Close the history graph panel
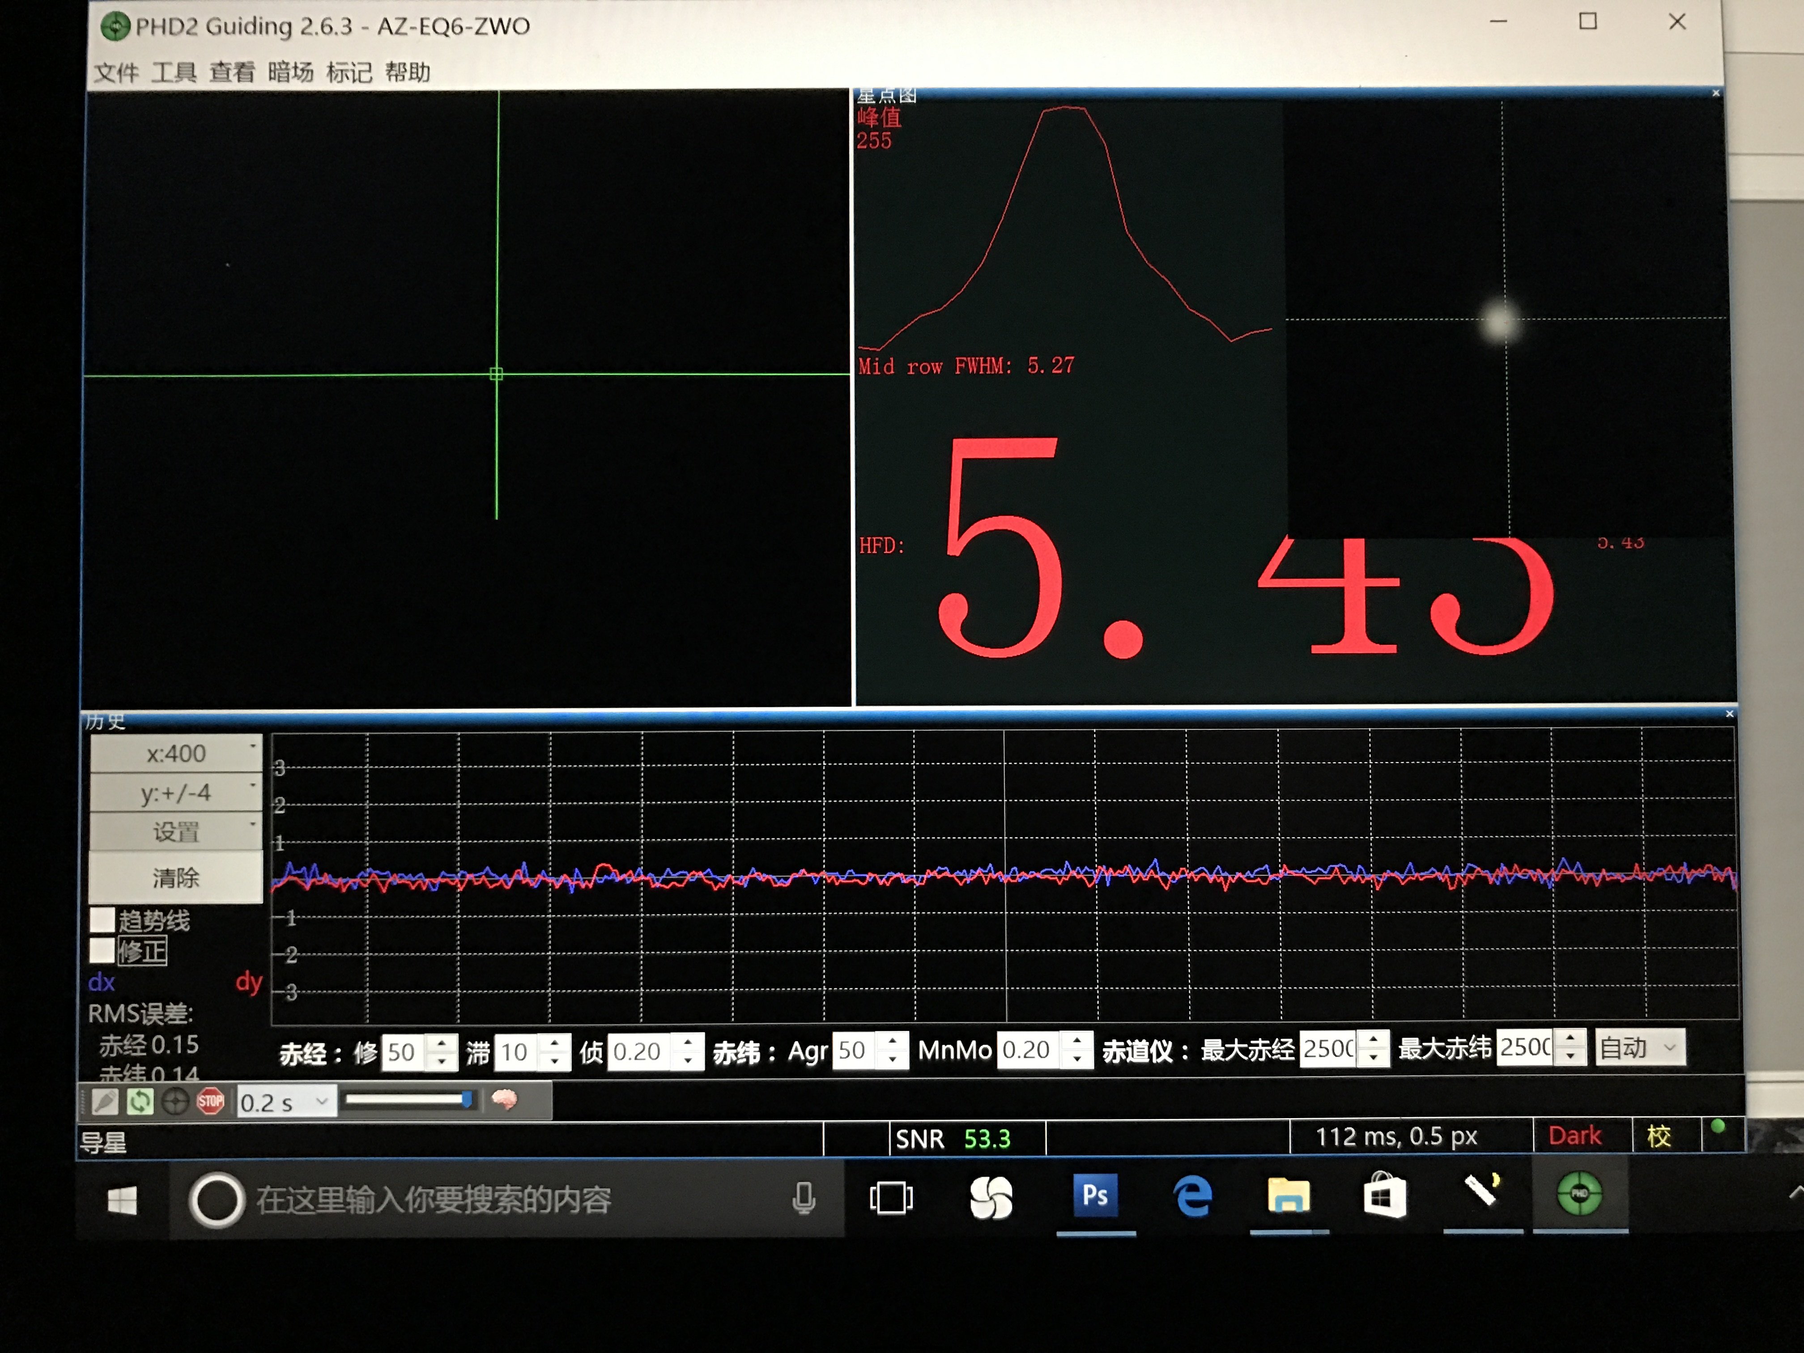Viewport: 1804px width, 1353px height. (1729, 714)
